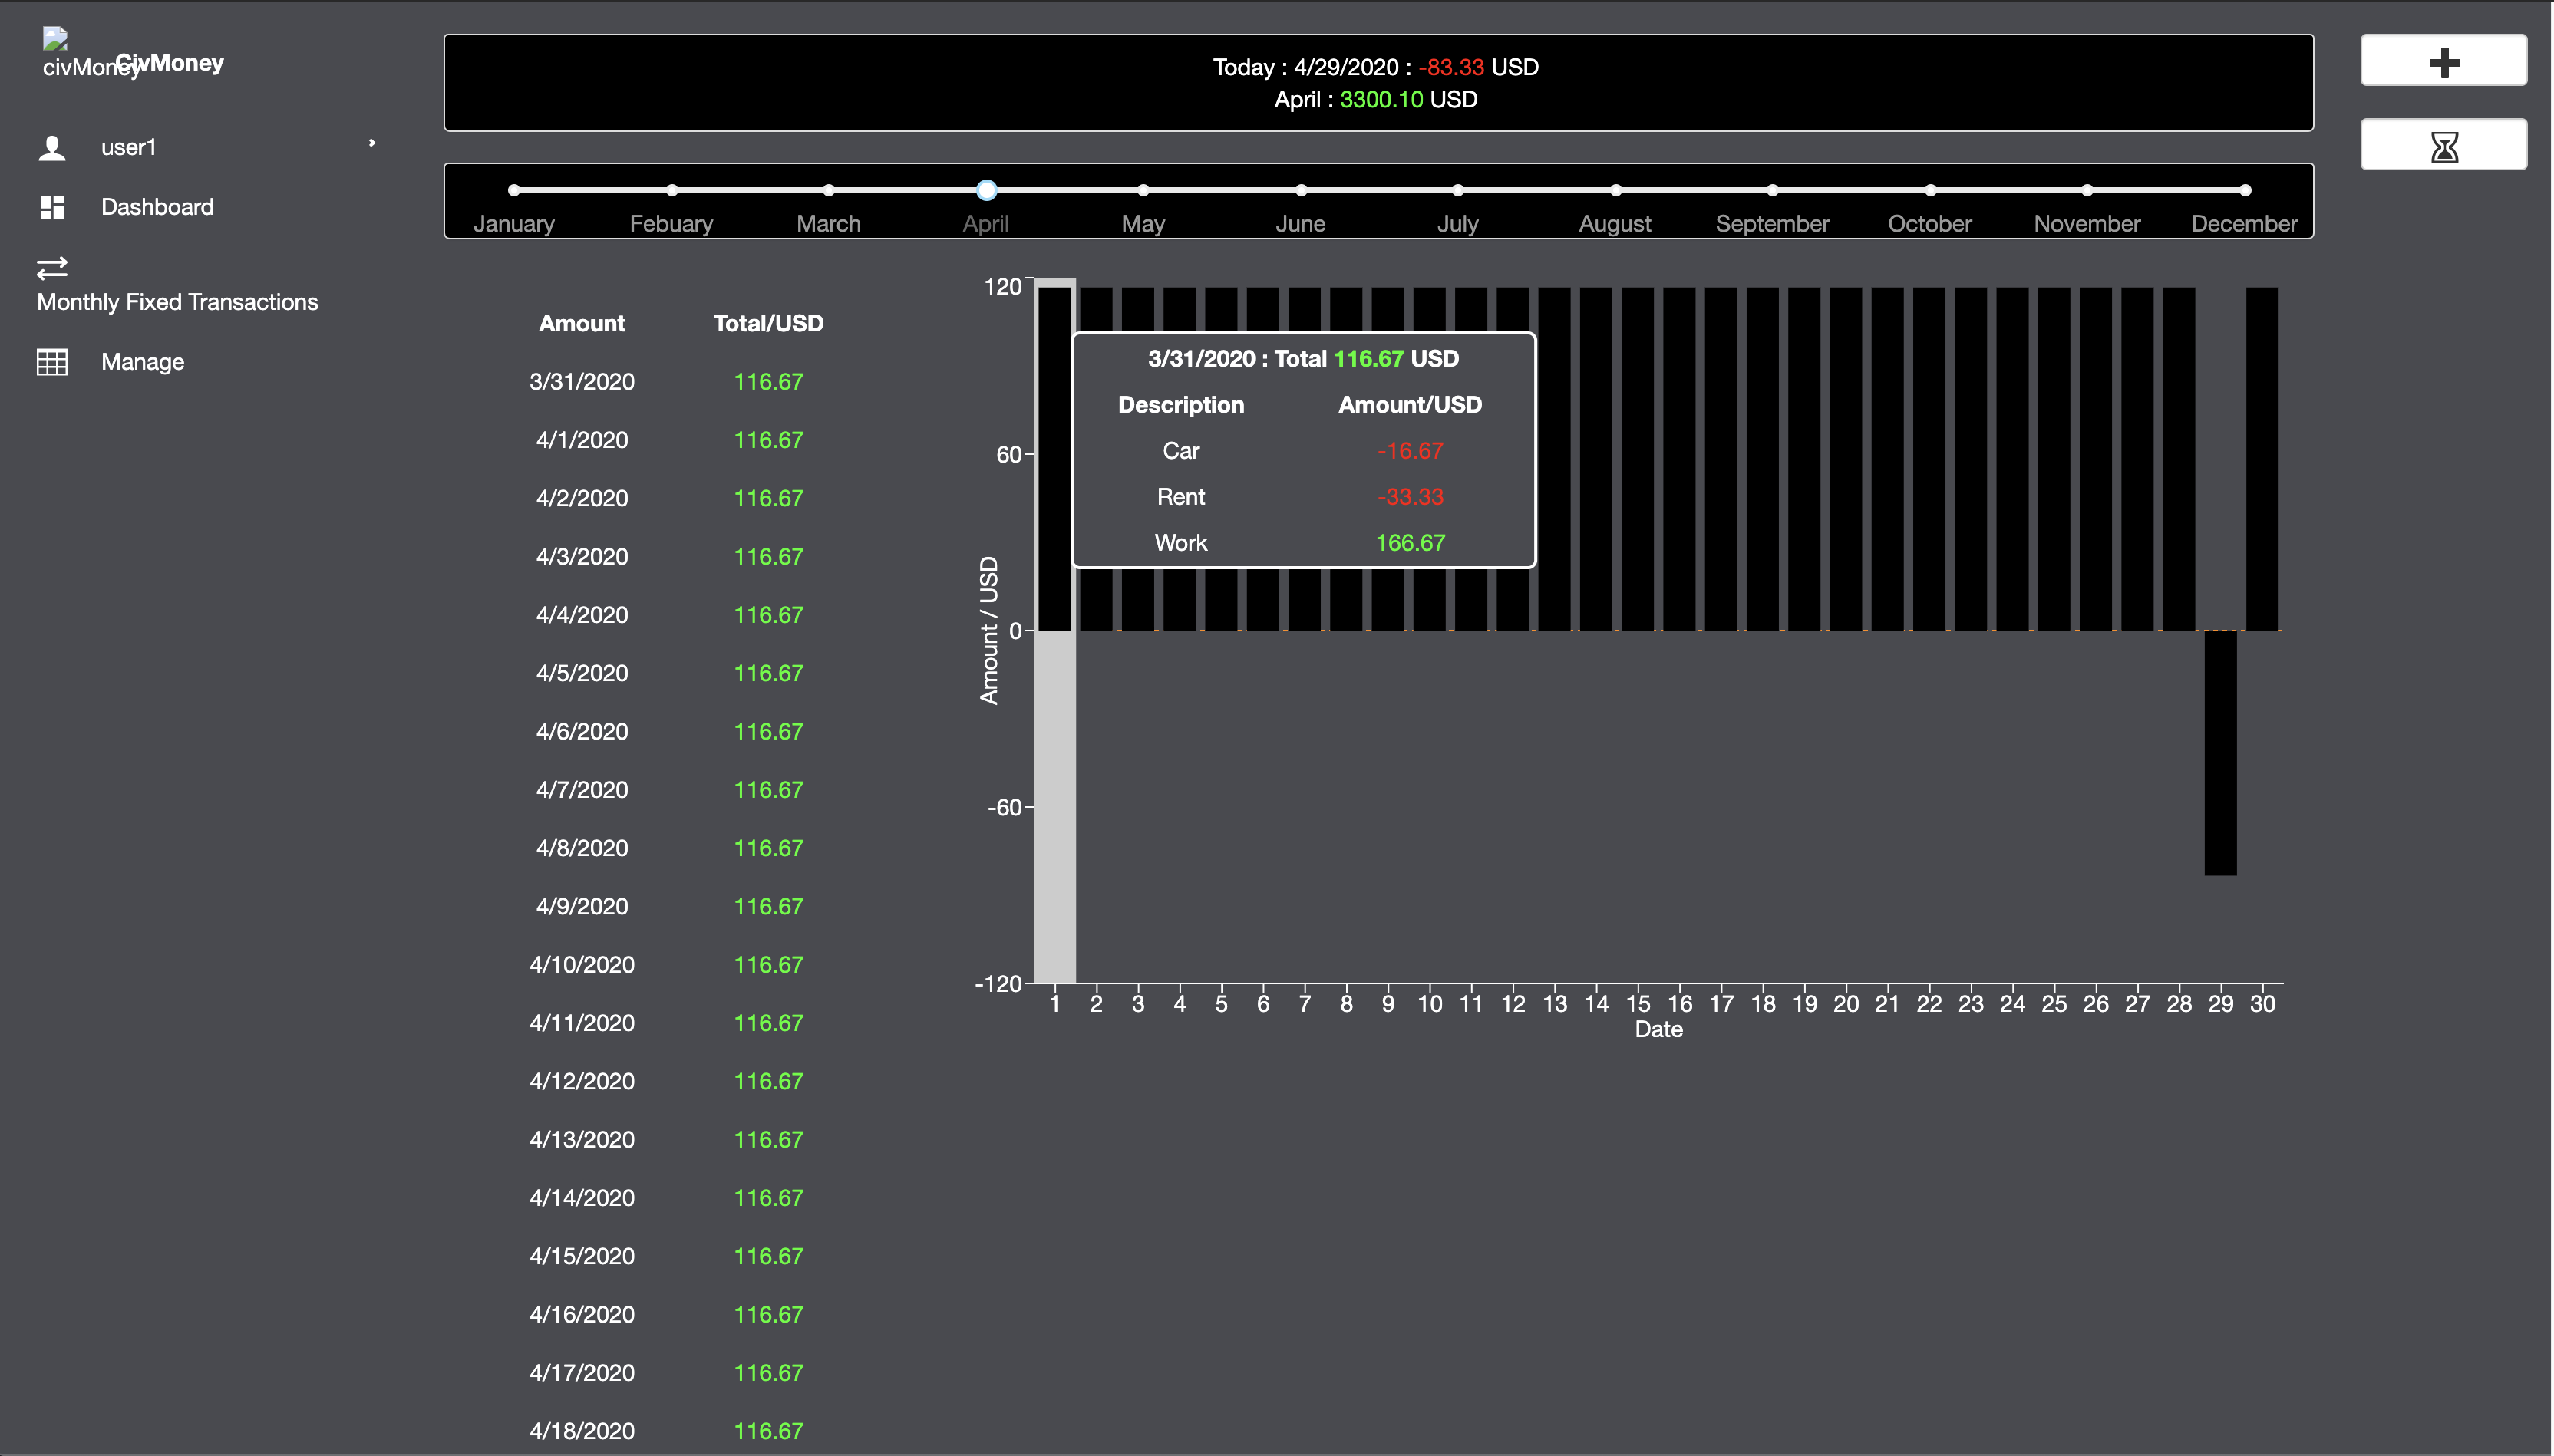Click the Dashboard grid icon
This screenshot has height=1456, width=2554.
(52, 207)
